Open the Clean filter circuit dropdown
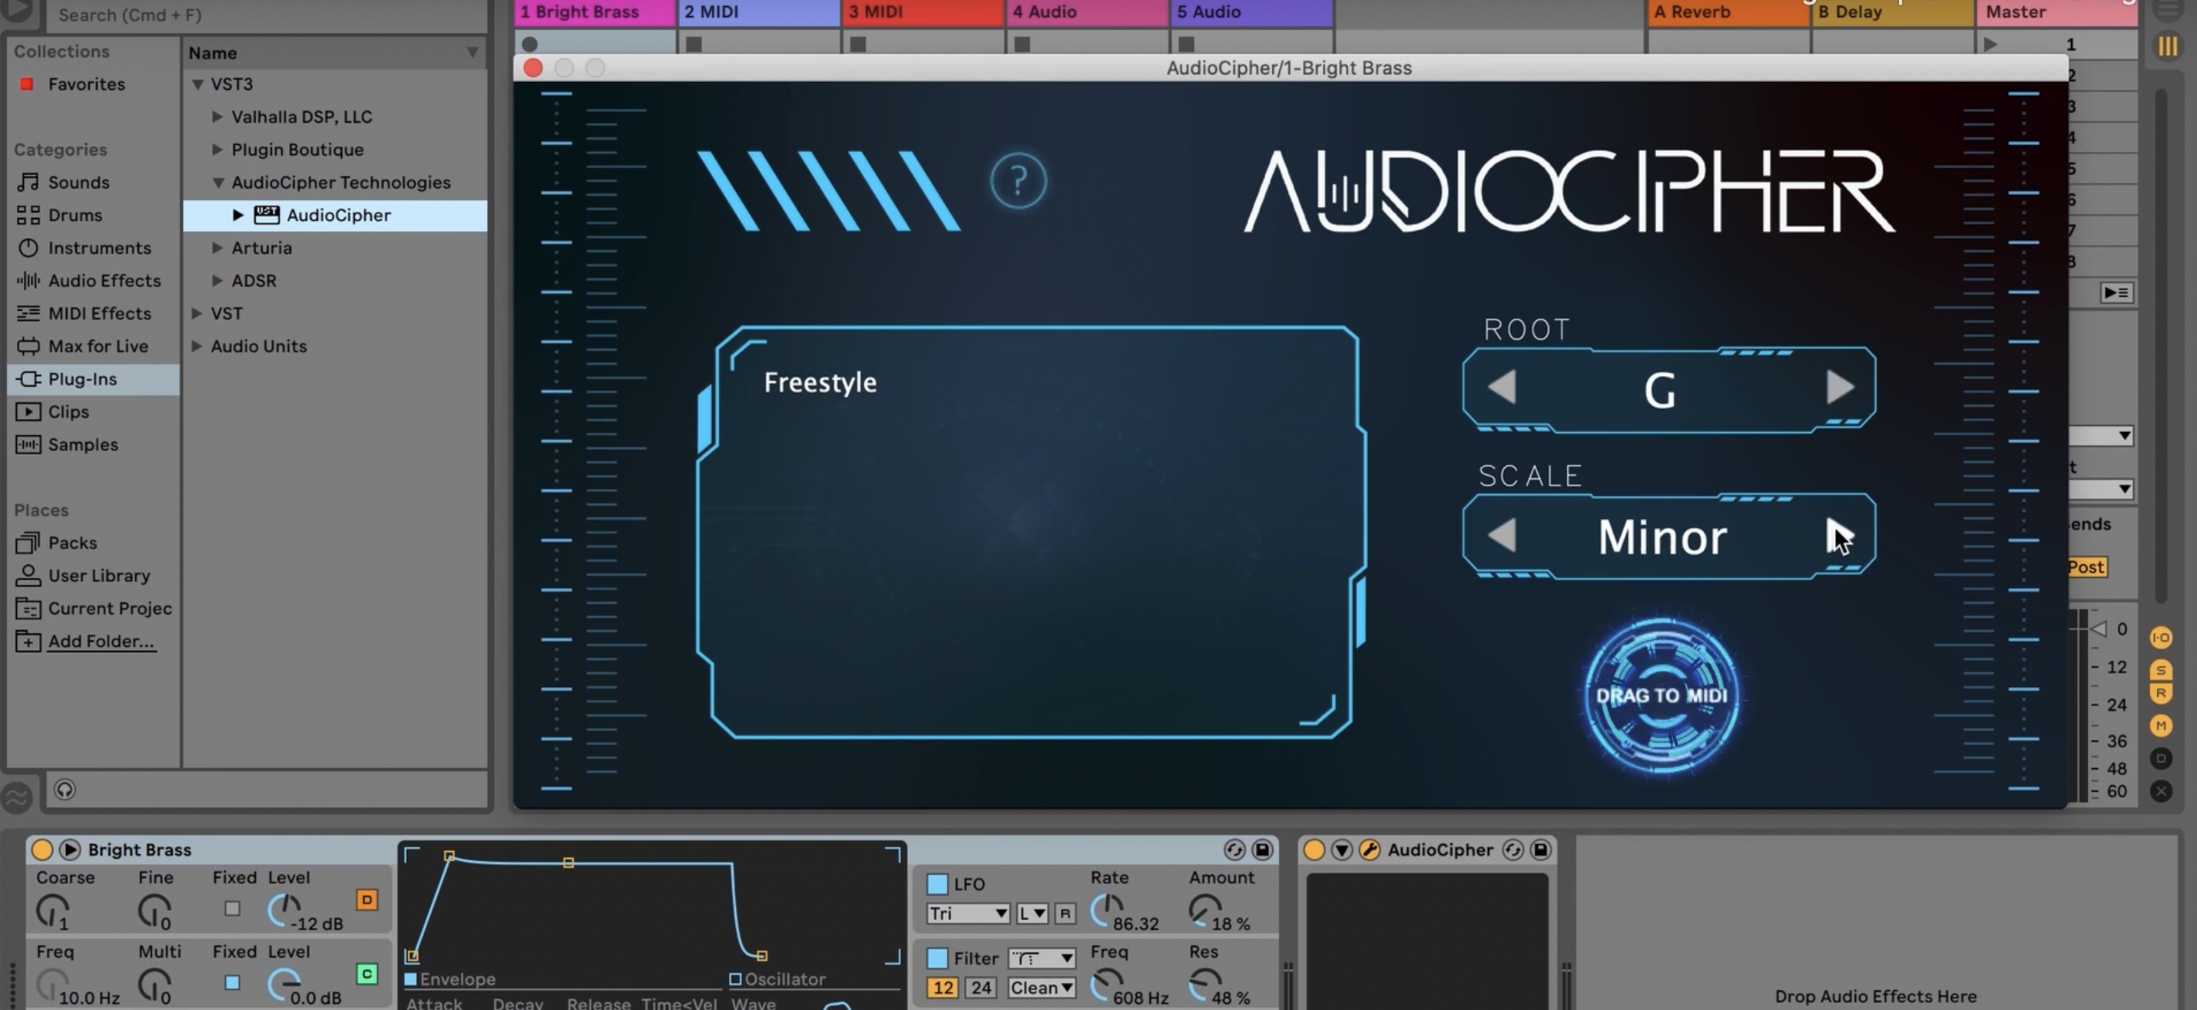 tap(1042, 988)
